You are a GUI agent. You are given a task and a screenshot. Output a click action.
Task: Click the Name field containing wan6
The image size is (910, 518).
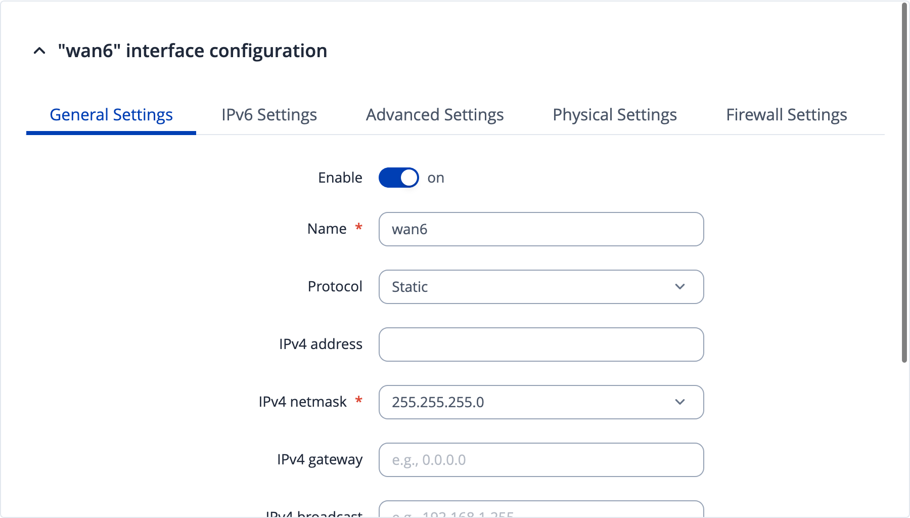coord(541,229)
